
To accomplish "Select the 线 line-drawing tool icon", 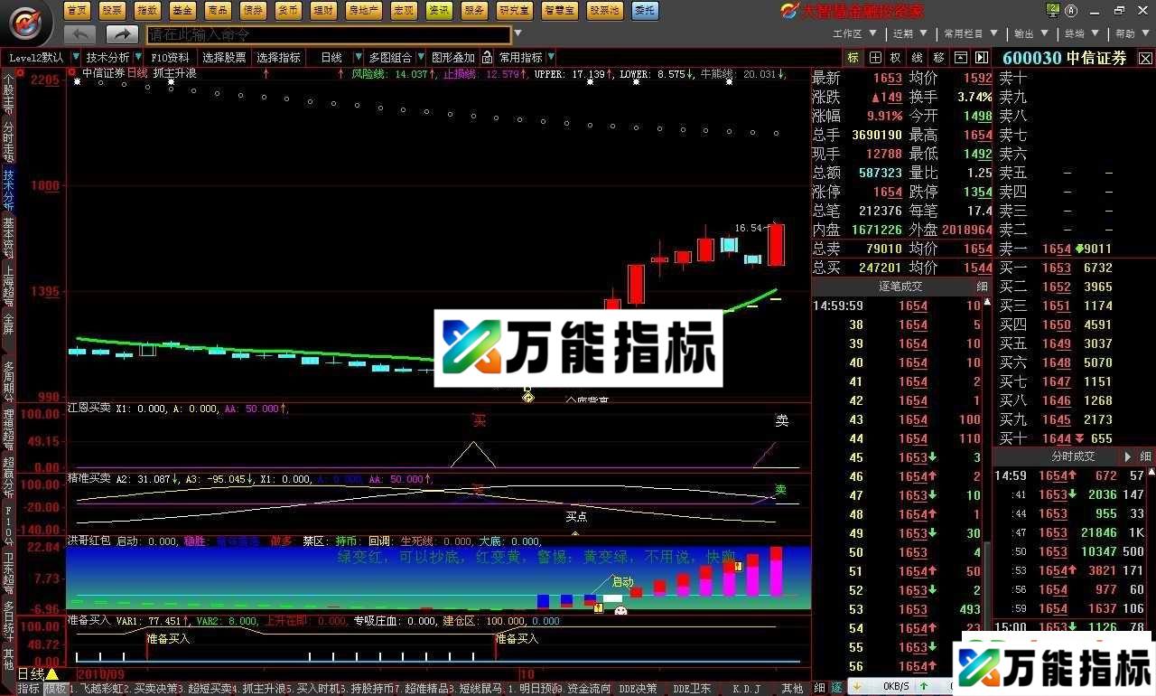I will [x=915, y=57].
